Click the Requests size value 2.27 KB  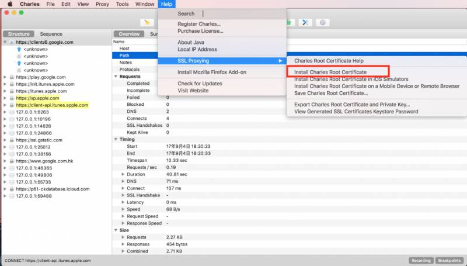coord(174,237)
